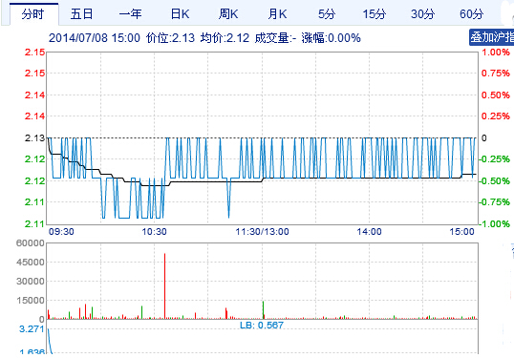Click the 2.13 baseline price label

pos(34,138)
